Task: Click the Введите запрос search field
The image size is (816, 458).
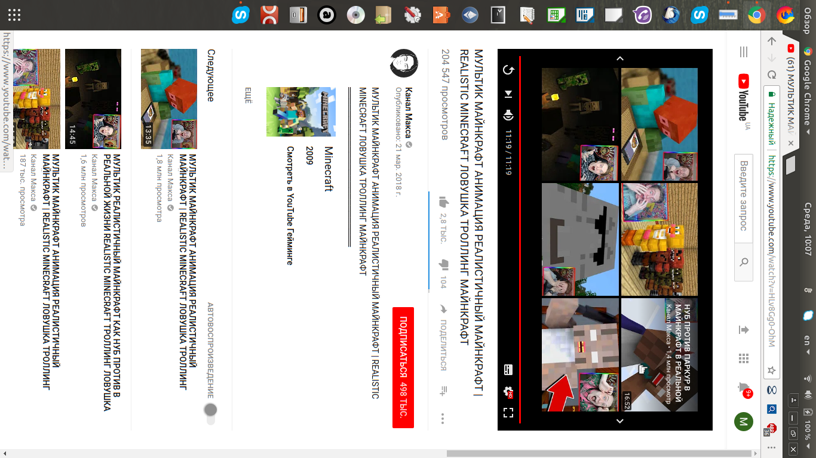Action: point(744,197)
